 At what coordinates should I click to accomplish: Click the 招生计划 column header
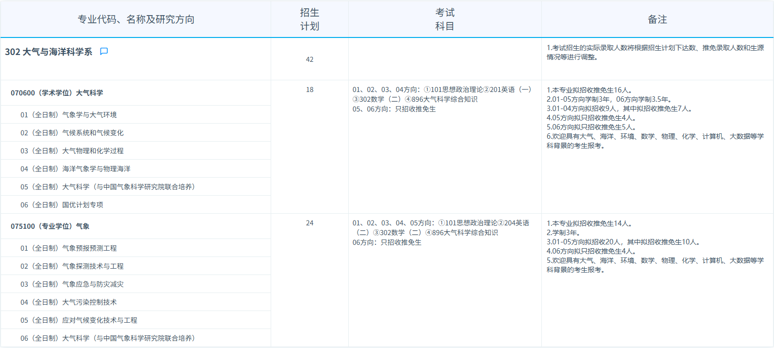click(309, 19)
